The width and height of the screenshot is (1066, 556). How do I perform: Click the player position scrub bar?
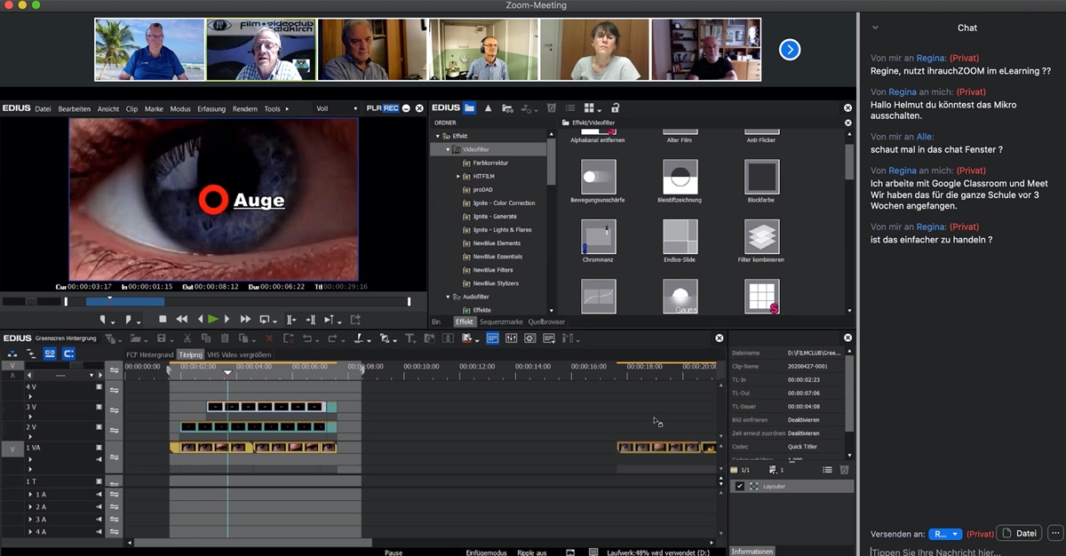point(237,302)
